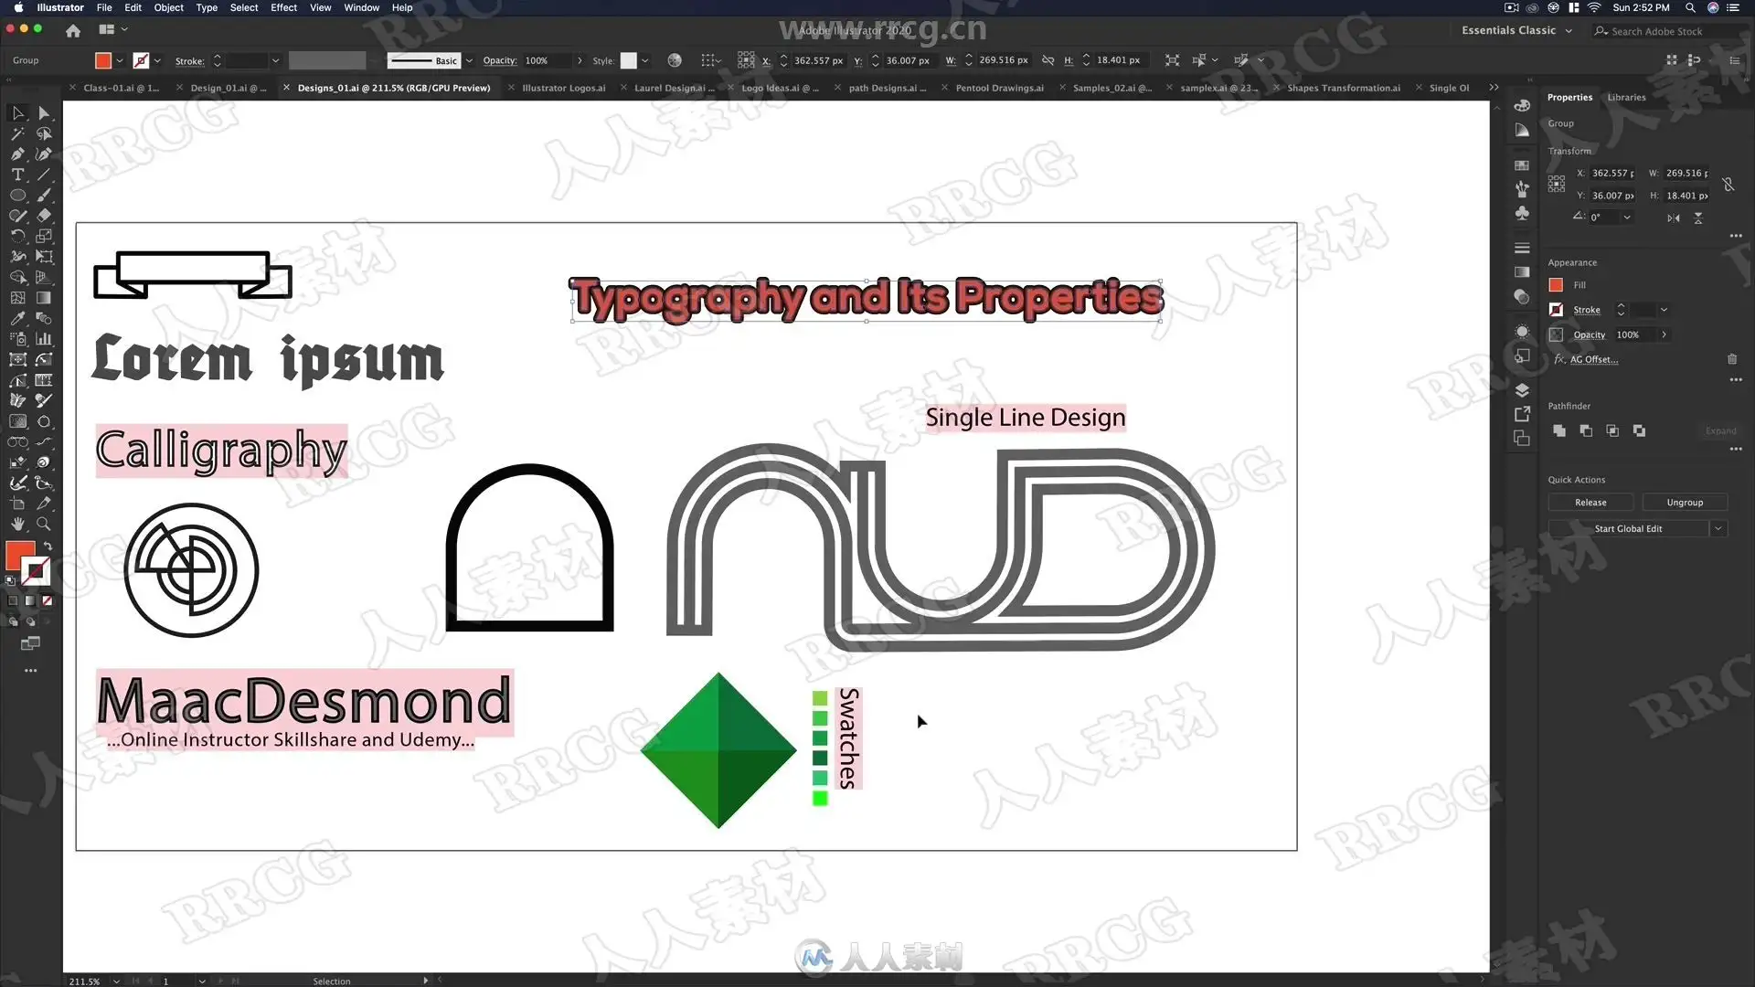Select the Pen tool
Viewport: 1755px width, 987px height.
pyautogui.click(x=17, y=154)
